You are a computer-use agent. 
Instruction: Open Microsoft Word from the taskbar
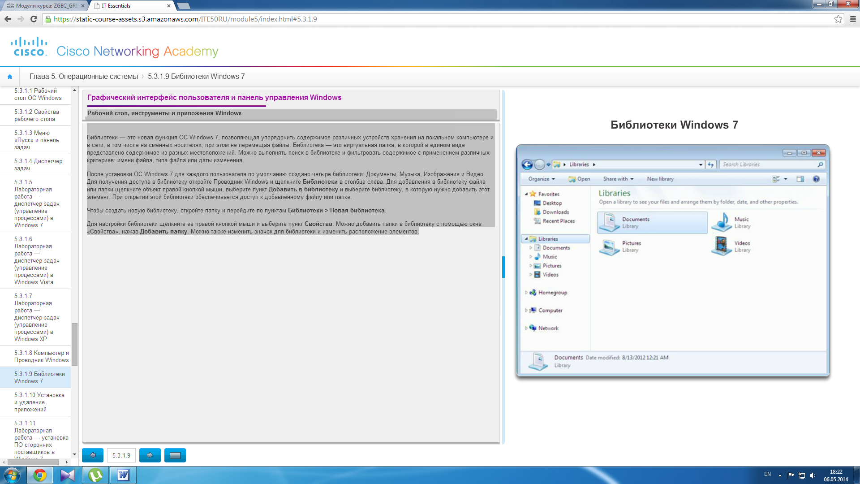tap(123, 475)
